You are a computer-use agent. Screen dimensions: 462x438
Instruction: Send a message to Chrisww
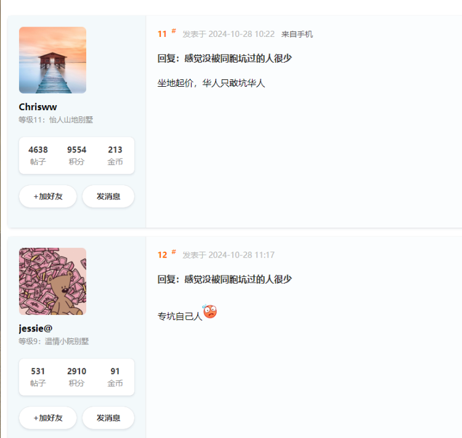tap(108, 196)
